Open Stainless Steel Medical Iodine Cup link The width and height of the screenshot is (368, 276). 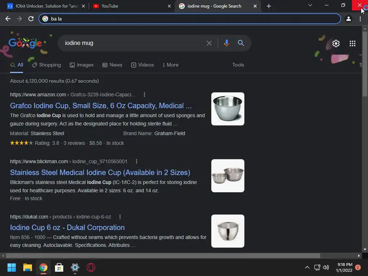pyautogui.click(x=100, y=172)
